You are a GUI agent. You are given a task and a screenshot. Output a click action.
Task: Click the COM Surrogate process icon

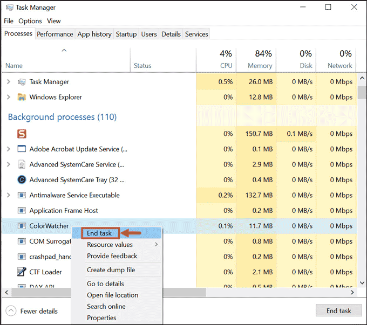[x=22, y=241]
